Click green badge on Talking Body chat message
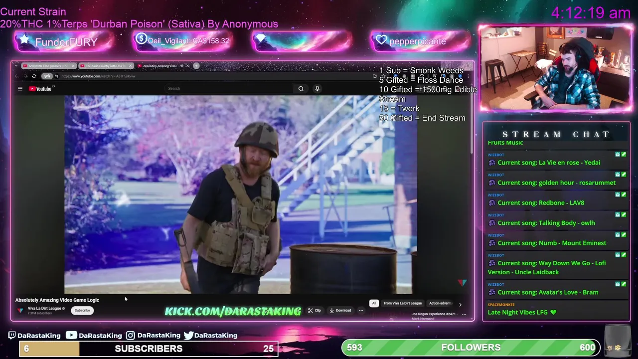Viewport: 638px width, 359px height. [x=624, y=214]
